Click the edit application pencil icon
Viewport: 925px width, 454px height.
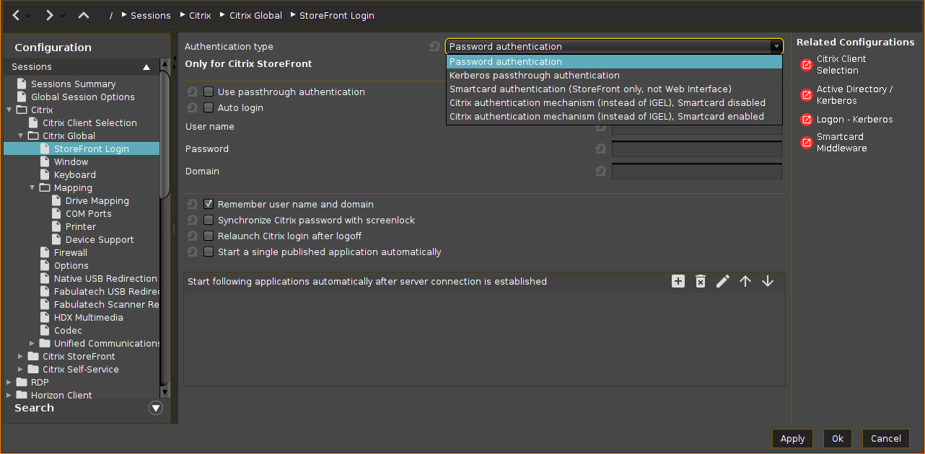click(x=723, y=282)
